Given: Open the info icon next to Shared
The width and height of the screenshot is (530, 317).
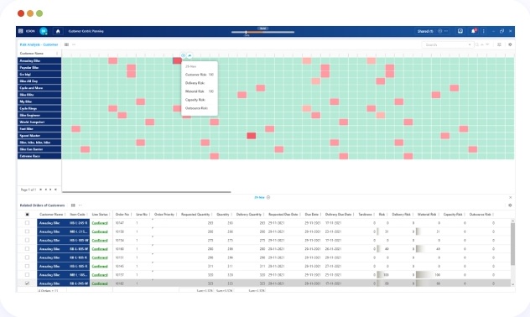Looking at the screenshot, I should pyautogui.click(x=439, y=31).
